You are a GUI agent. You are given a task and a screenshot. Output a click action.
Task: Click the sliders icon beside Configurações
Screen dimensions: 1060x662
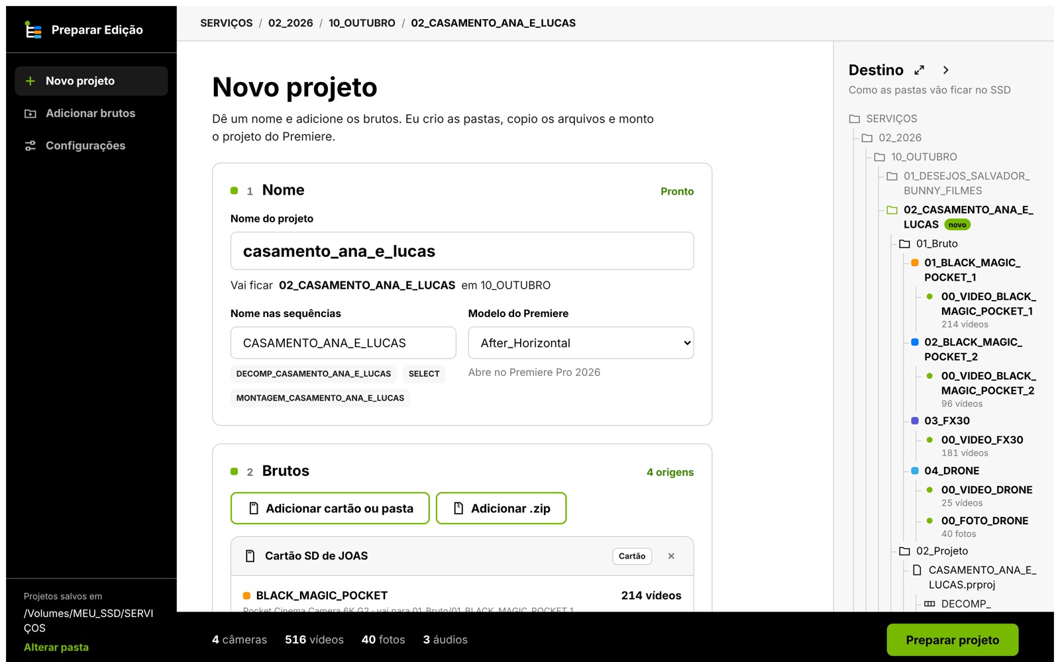click(x=30, y=146)
